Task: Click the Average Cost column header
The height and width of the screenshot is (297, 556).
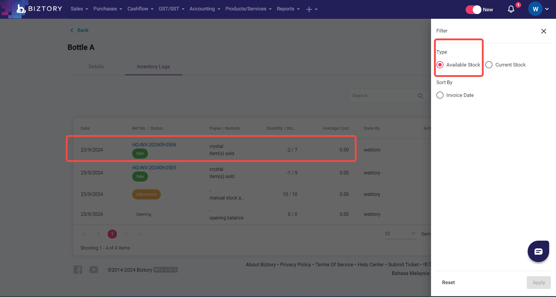Action: (336, 128)
